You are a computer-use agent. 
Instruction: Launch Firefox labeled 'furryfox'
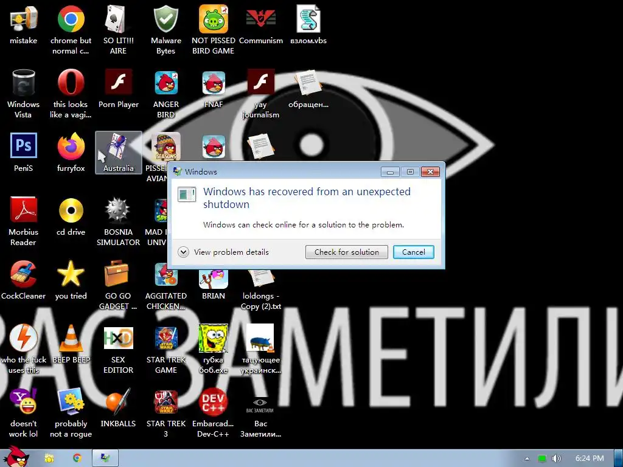pos(71,146)
